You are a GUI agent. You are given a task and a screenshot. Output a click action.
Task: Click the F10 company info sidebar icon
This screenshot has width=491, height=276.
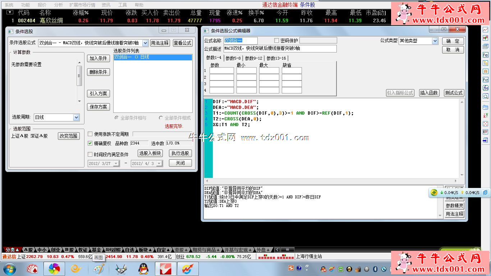point(486,55)
